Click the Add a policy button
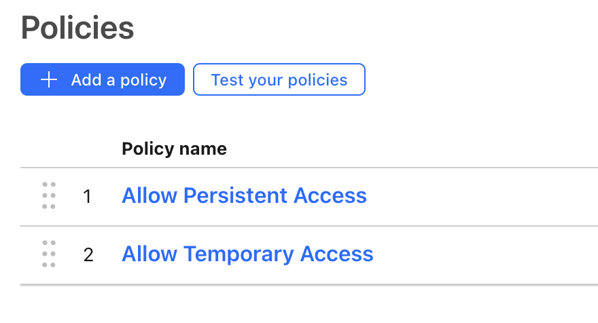 click(x=103, y=79)
